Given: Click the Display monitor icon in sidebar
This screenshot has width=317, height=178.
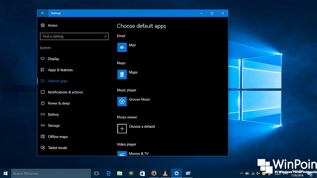Looking at the screenshot, I should pyautogui.click(x=42, y=59).
